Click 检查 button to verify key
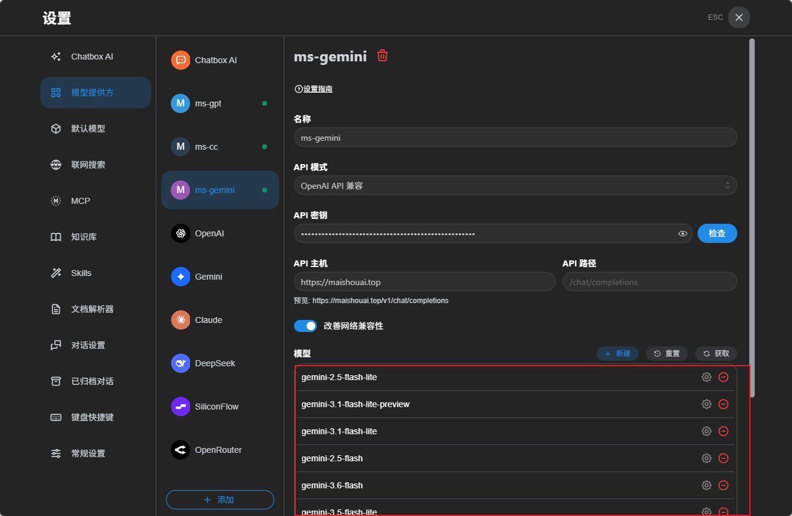Viewport: 792px width, 516px height. [x=717, y=233]
